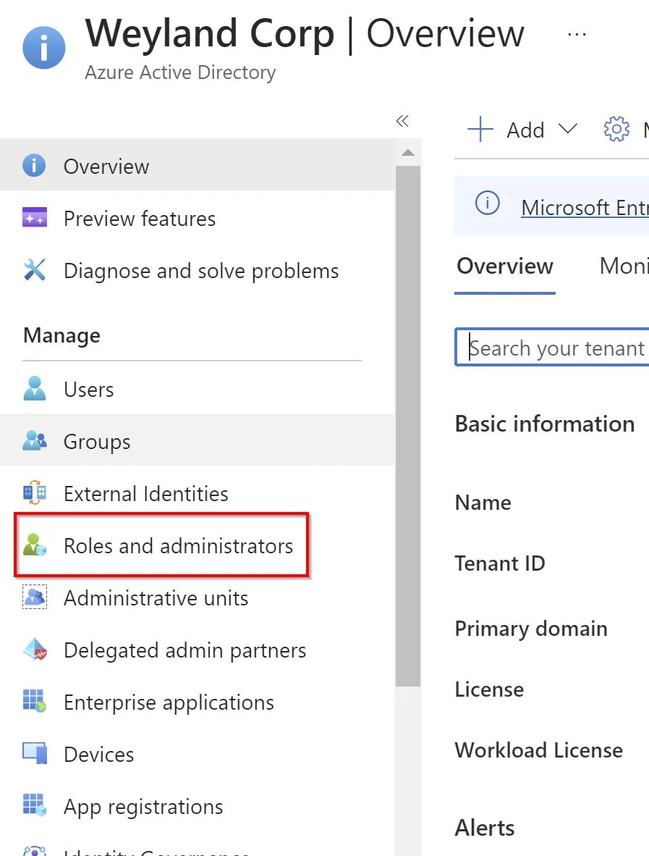Click the Administrative units icon
The width and height of the screenshot is (649, 856).
[34, 597]
